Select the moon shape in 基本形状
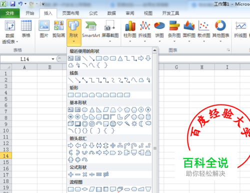Screen dimensions: 250x193 (x=141, y=123)
